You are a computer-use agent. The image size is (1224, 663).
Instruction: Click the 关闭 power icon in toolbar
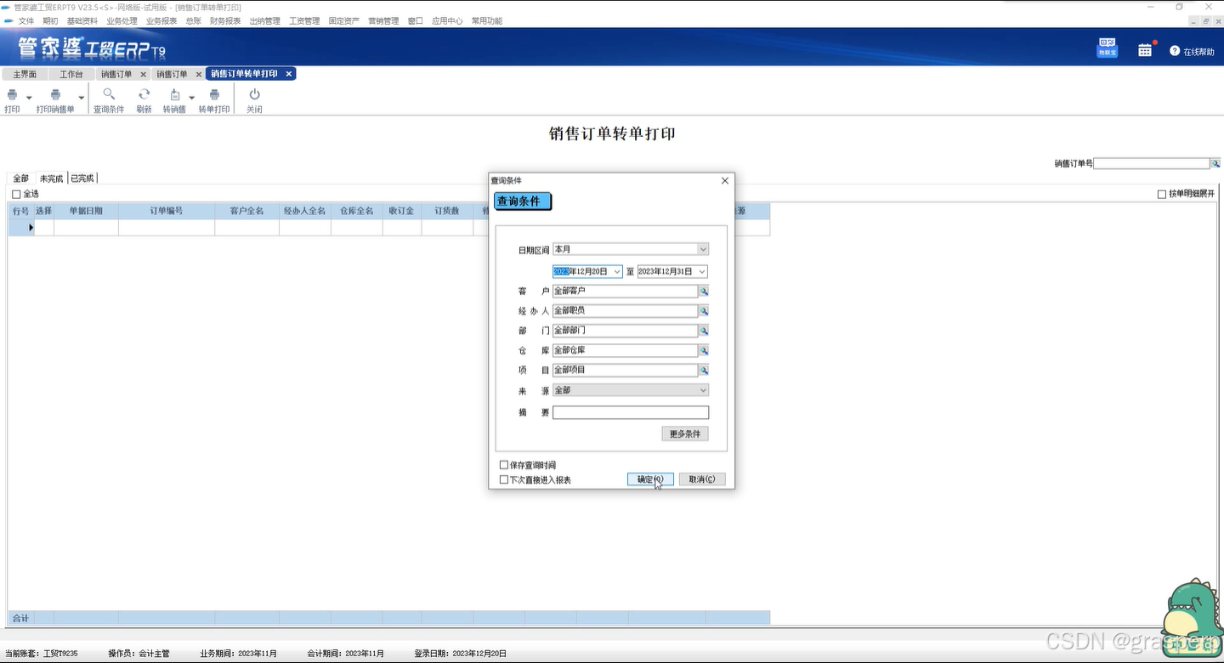click(254, 94)
